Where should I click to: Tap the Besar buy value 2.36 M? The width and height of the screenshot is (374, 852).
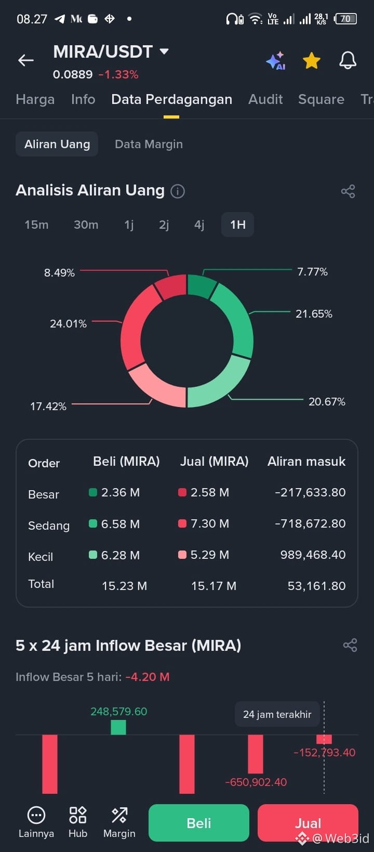tap(121, 492)
